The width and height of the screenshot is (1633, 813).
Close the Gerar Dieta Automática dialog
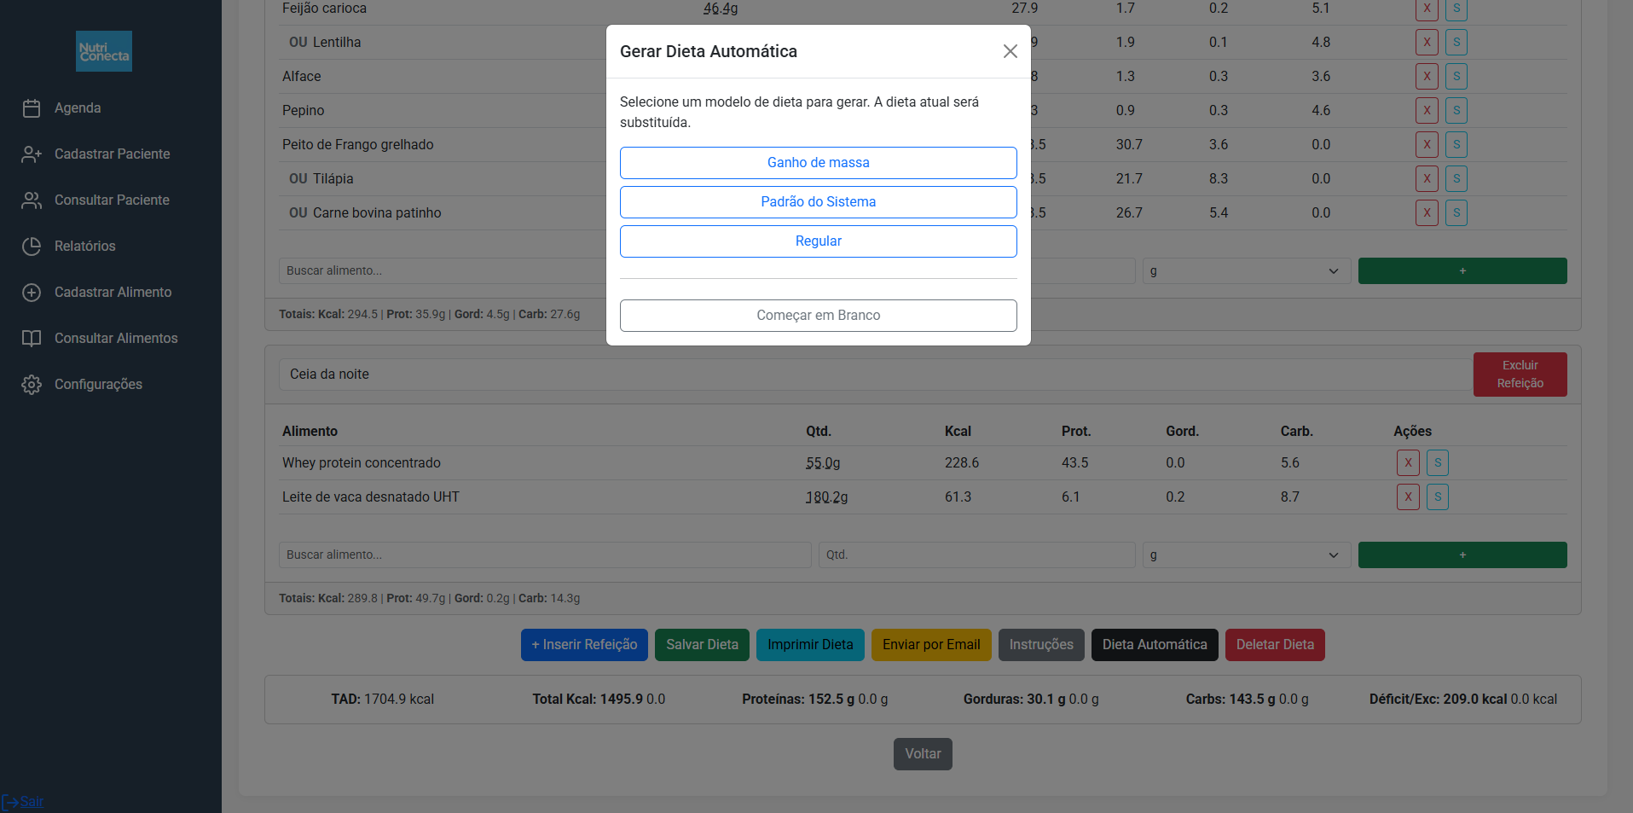click(x=1010, y=51)
